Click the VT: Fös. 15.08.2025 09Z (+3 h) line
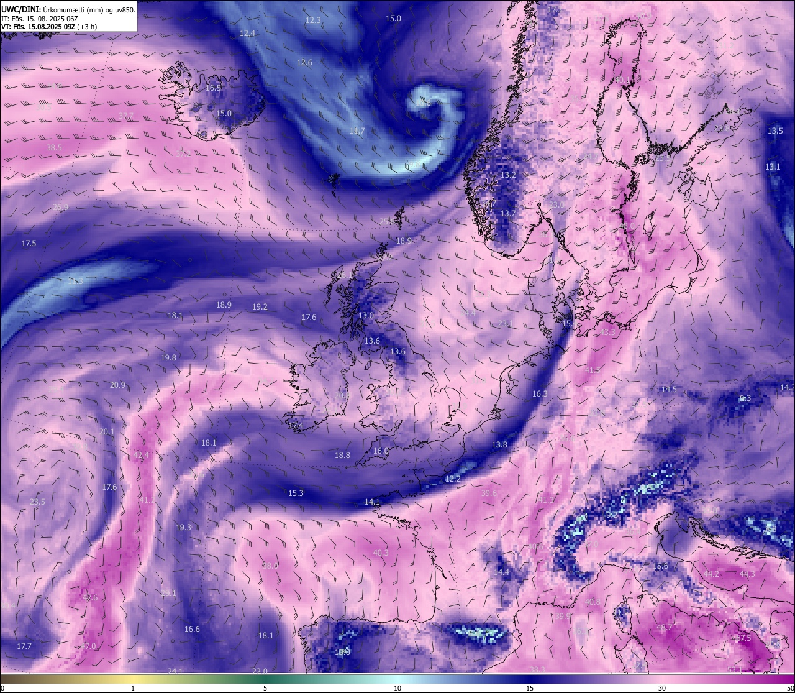795x693 pixels. (49, 27)
